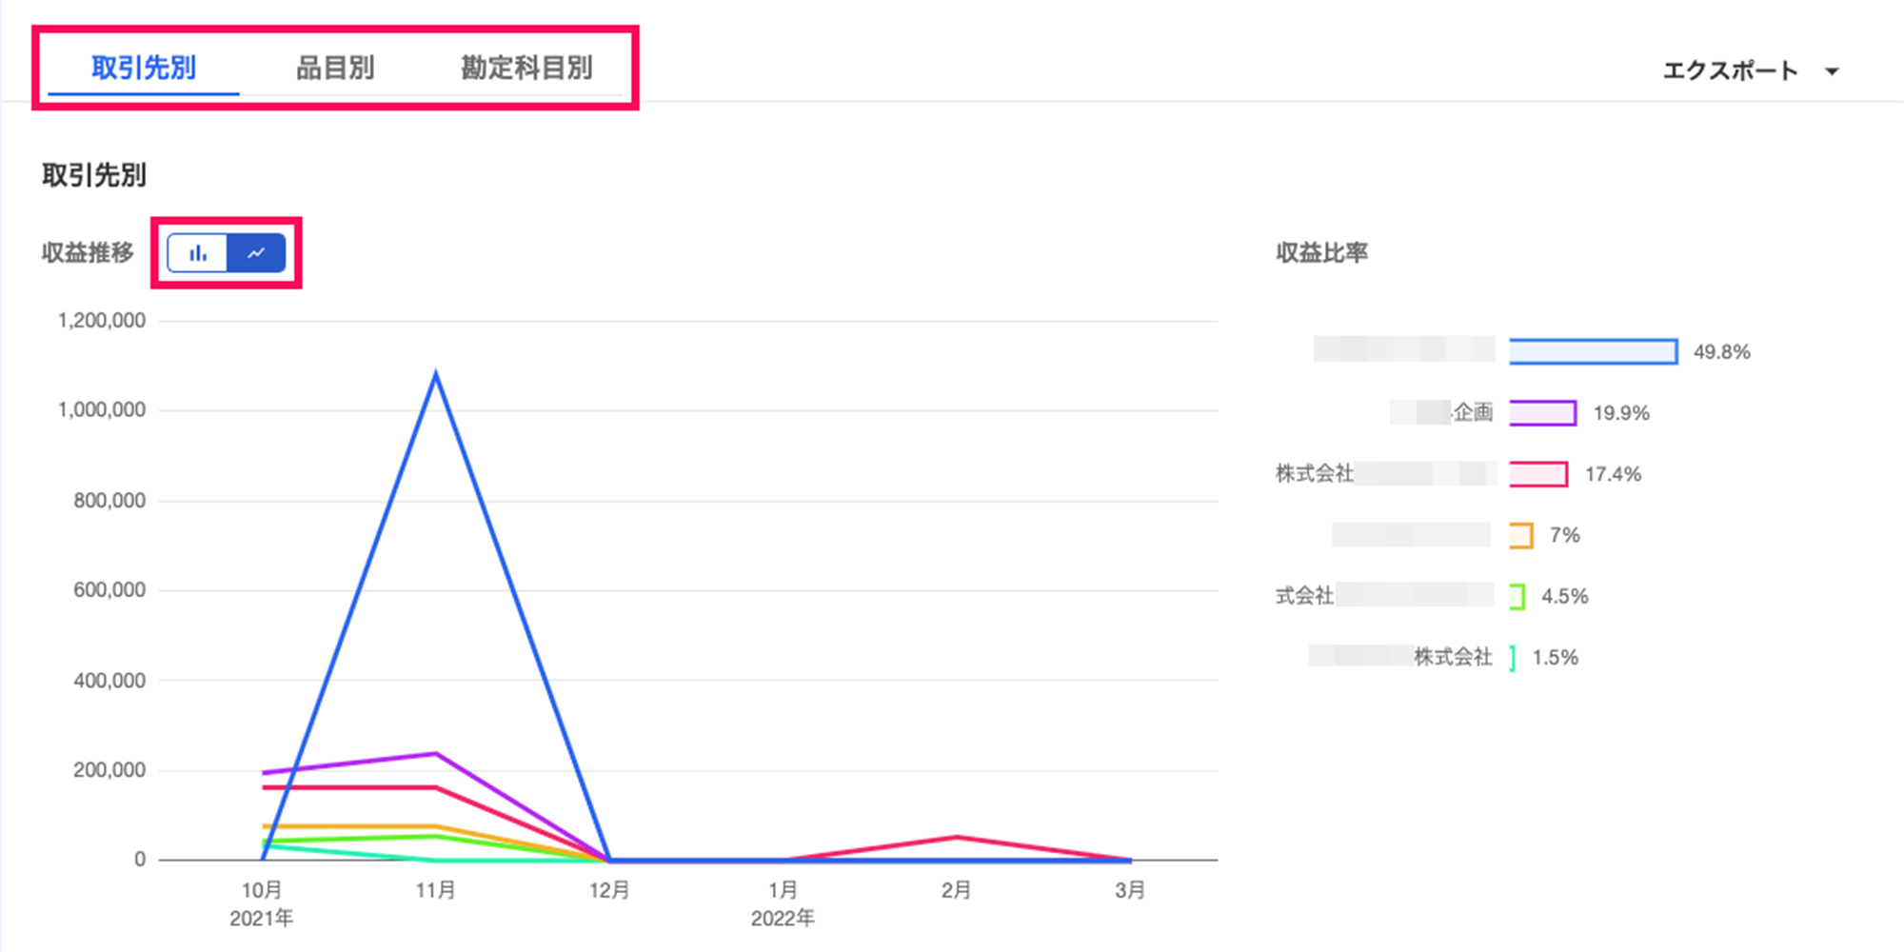Click the 3月 x-axis label
1904x952 pixels.
point(1130,890)
